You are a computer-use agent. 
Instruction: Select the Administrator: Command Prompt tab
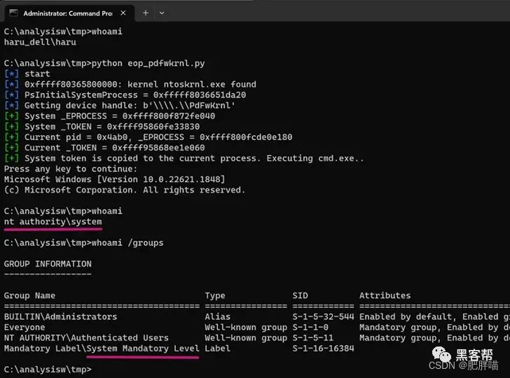pyautogui.click(x=69, y=13)
